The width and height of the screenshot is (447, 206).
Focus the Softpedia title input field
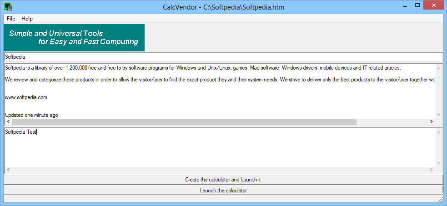[x=224, y=57]
